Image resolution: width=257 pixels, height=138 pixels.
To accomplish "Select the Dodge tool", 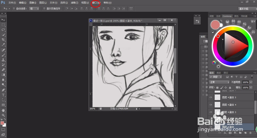I will (x=3, y=85).
